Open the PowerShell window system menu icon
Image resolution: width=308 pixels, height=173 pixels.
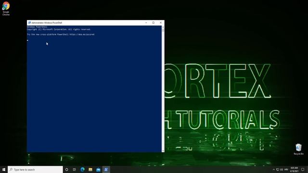pyautogui.click(x=29, y=23)
